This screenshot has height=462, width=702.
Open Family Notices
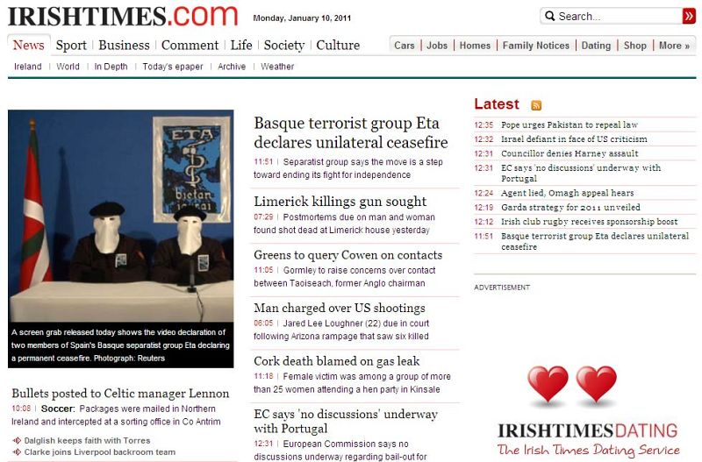536,46
